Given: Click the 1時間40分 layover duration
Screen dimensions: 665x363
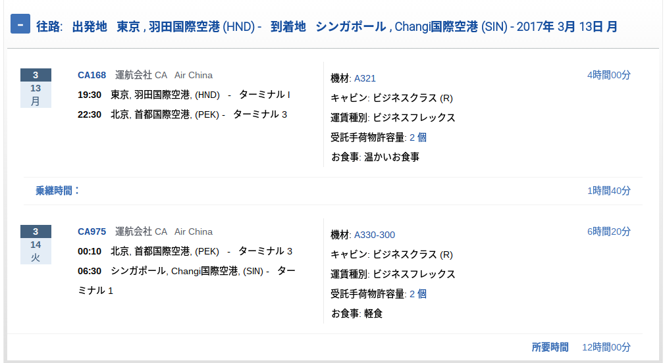Looking at the screenshot, I should (608, 191).
